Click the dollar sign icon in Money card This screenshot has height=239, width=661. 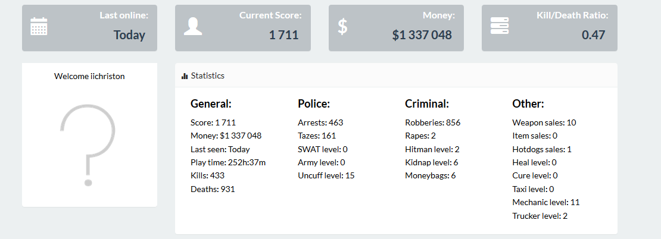point(343,26)
